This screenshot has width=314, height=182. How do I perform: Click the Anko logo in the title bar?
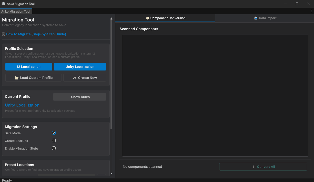click(x=3, y=4)
